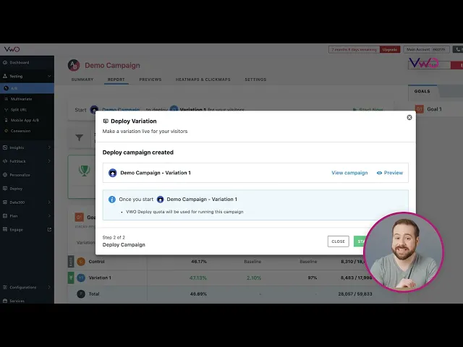Click the Preview eye link
Image resolution: width=463 pixels, height=347 pixels.
390,173
